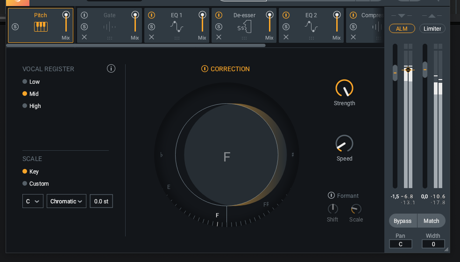Toggle EQ 1 module power button

point(151,15)
